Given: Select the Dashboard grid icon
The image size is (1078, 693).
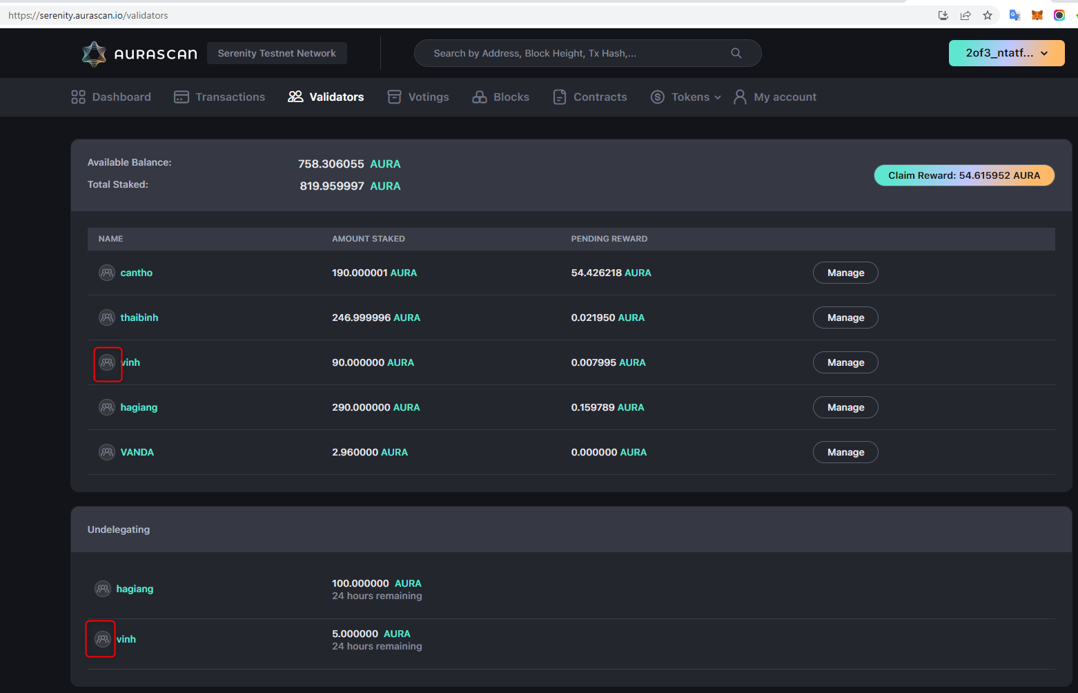Looking at the screenshot, I should pyautogui.click(x=78, y=97).
